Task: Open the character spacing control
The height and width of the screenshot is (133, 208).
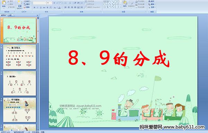Action: [x=51, y=8]
